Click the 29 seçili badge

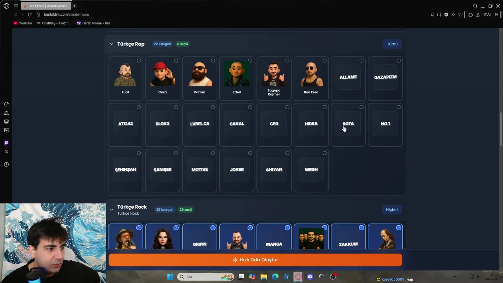[186, 209]
